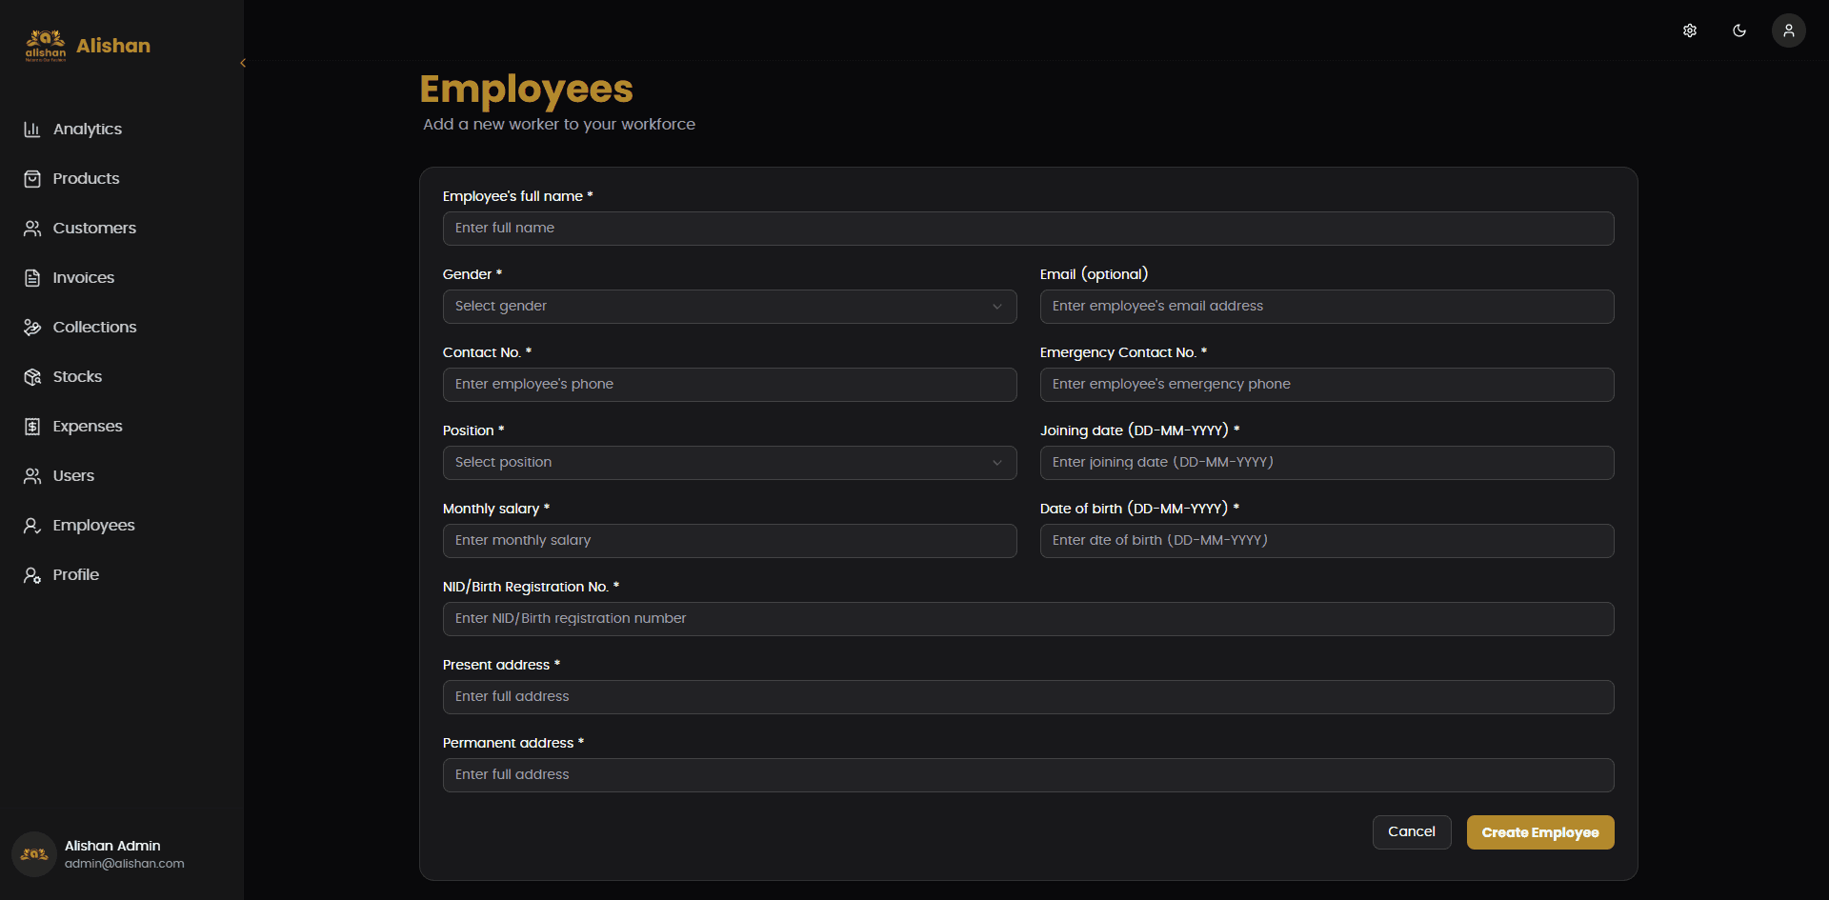
Task: Focus the employee's email address field
Action: [1327, 307]
